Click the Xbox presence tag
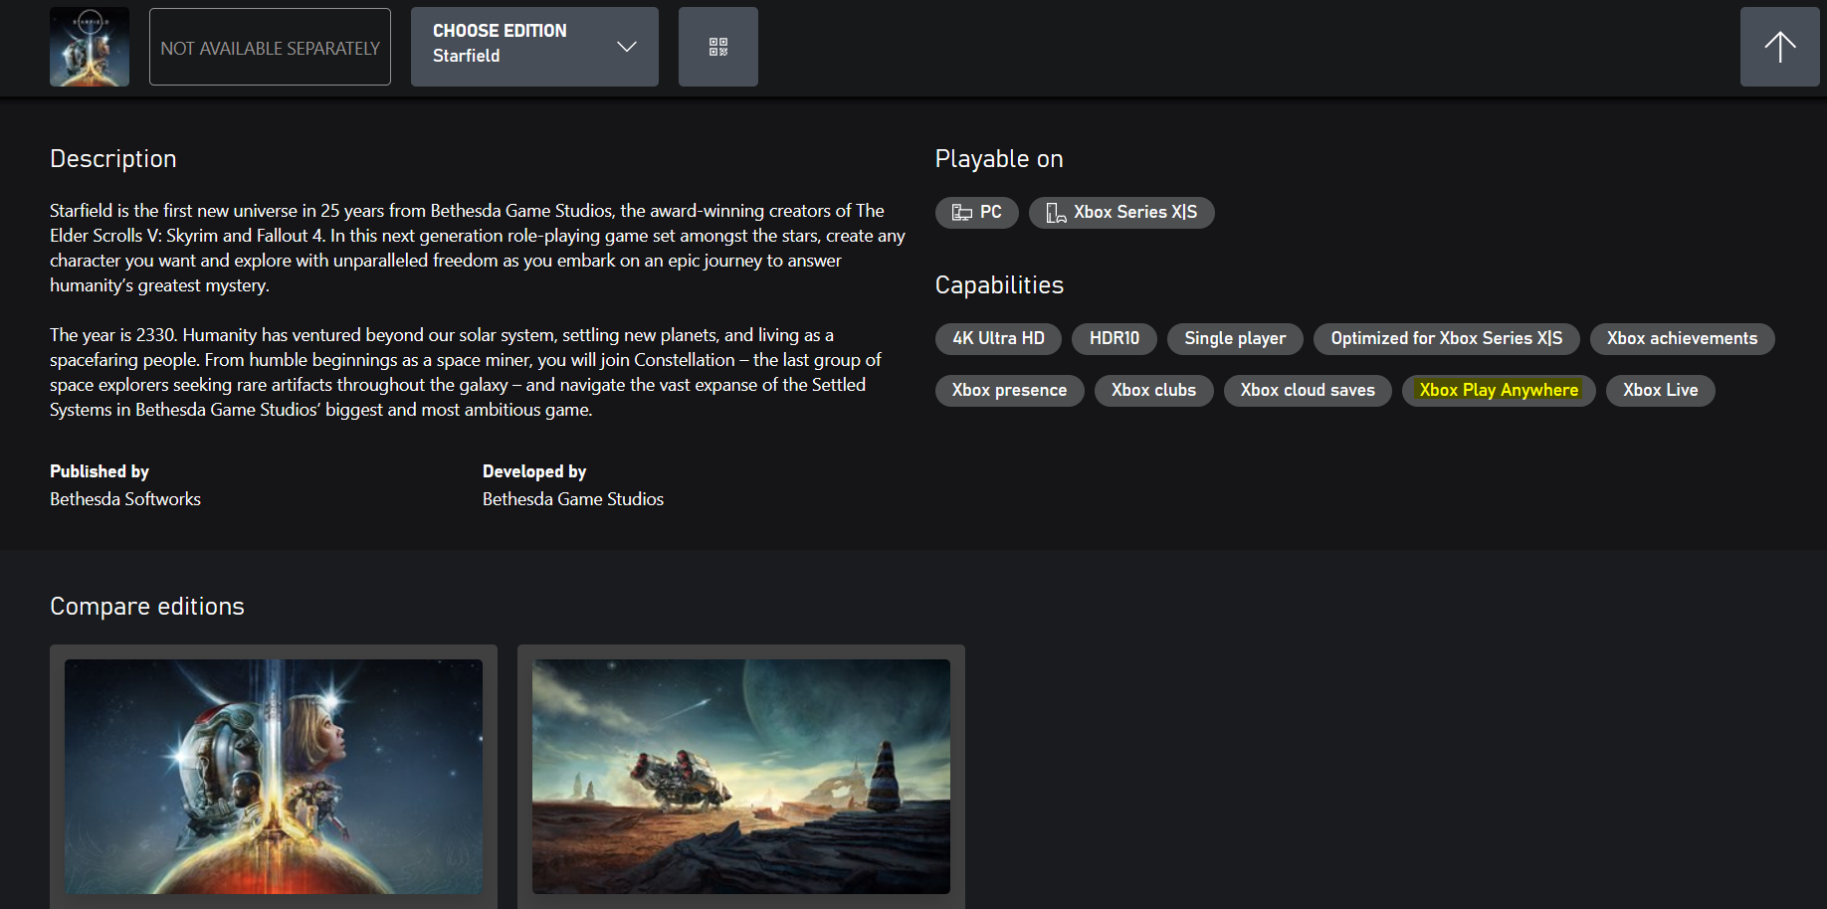The image size is (1827, 909). [x=1009, y=390]
